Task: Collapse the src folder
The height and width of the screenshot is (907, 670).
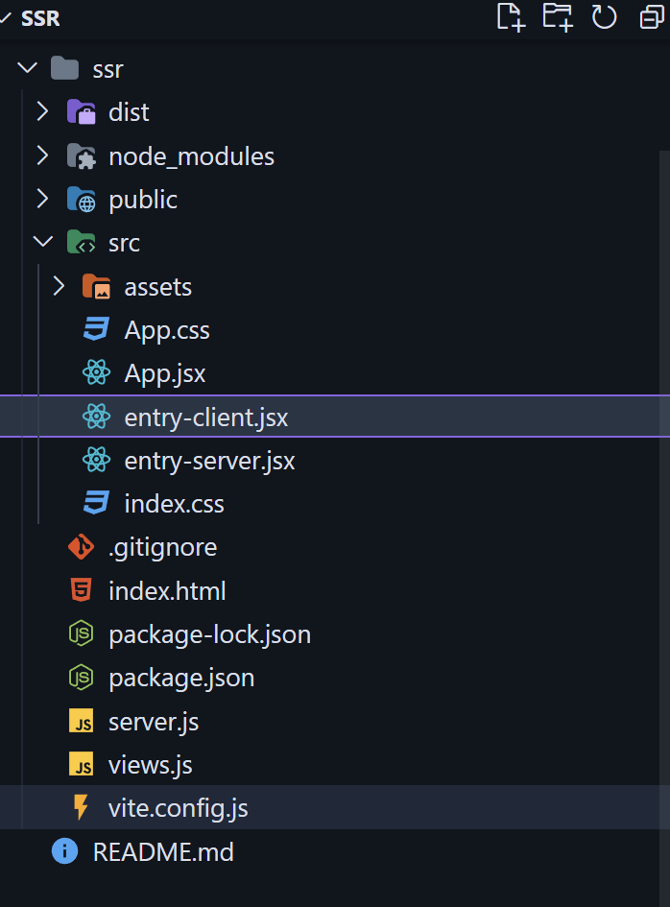Action: (42, 243)
